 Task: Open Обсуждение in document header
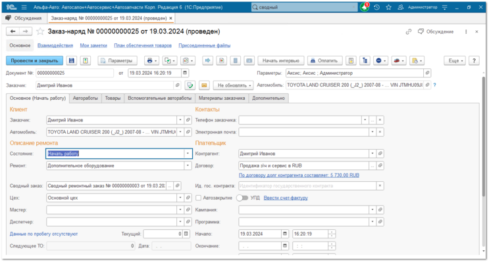[x=436, y=32]
